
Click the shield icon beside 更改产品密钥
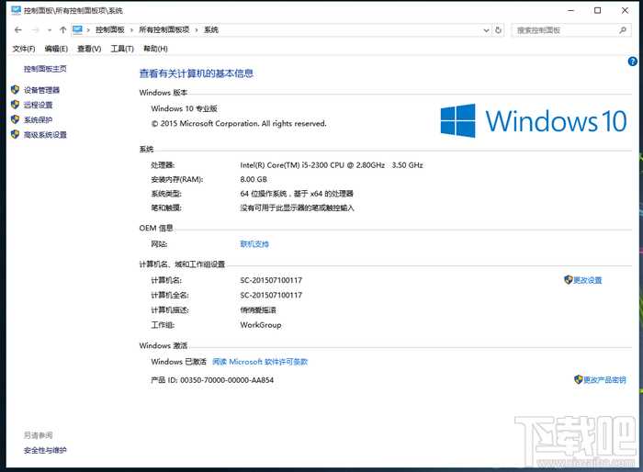click(x=578, y=380)
